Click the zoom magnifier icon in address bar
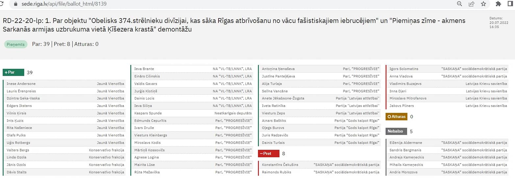Viewport: 515px width, 193px height. (x=459, y=4)
